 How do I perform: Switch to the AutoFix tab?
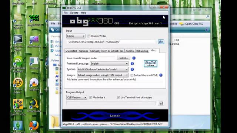[x=130, y=51]
